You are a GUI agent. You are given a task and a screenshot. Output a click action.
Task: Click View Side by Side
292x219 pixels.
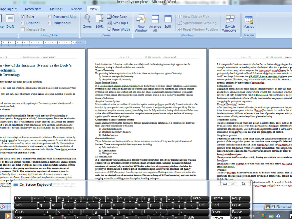(193, 17)
